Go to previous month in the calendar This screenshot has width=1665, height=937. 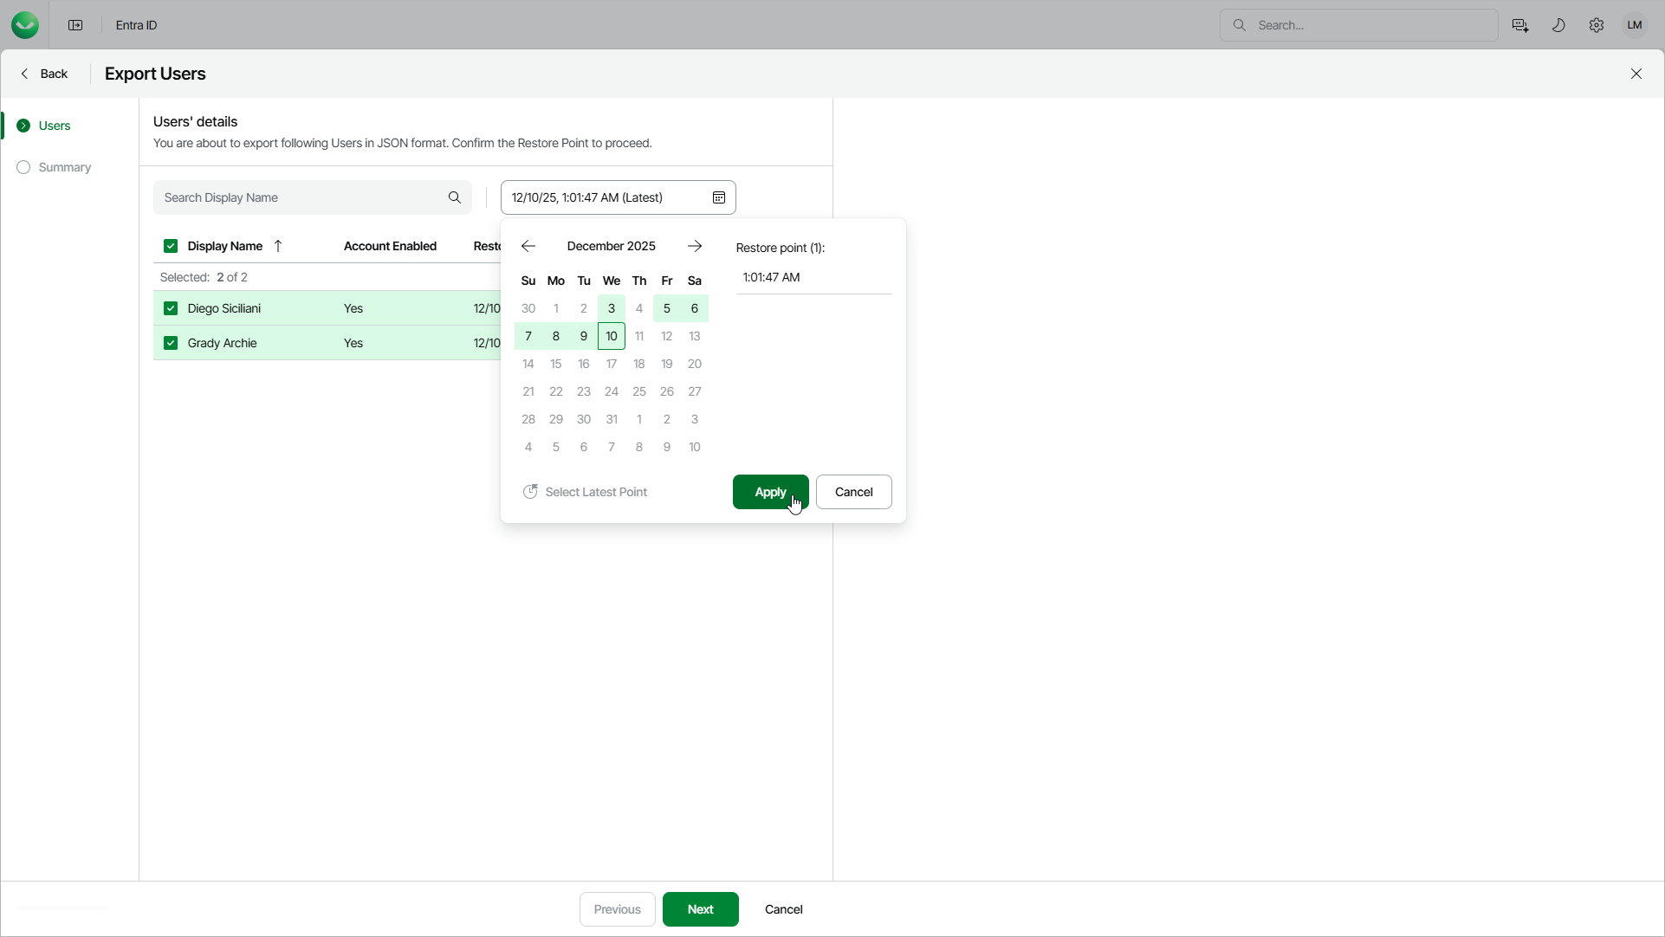click(528, 246)
